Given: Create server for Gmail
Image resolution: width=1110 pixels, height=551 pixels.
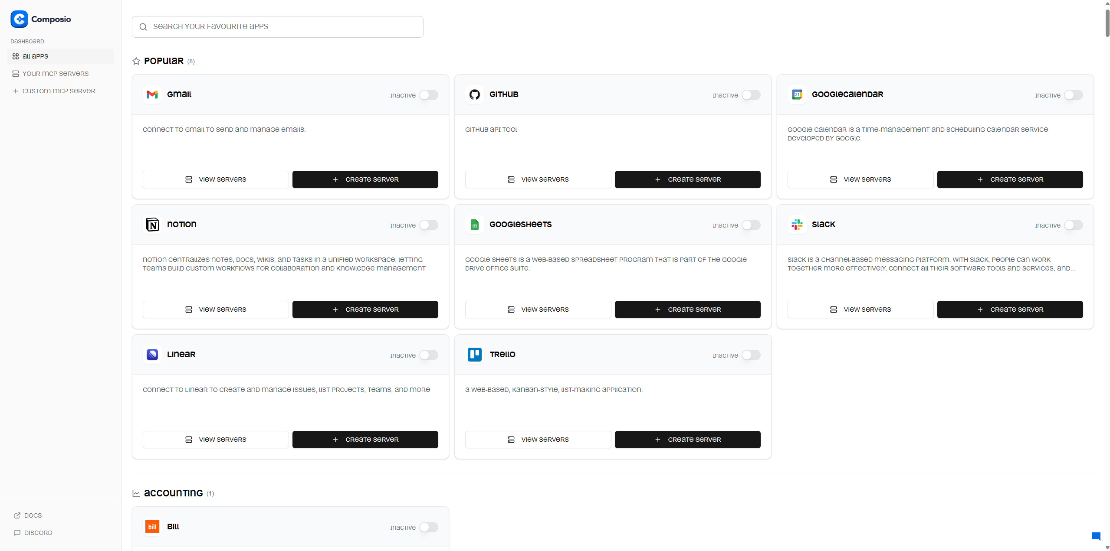Looking at the screenshot, I should click(x=365, y=179).
